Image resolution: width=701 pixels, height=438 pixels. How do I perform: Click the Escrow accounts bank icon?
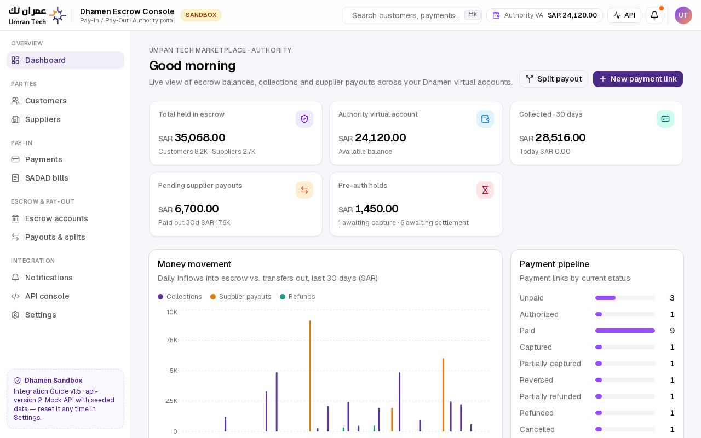click(15, 218)
